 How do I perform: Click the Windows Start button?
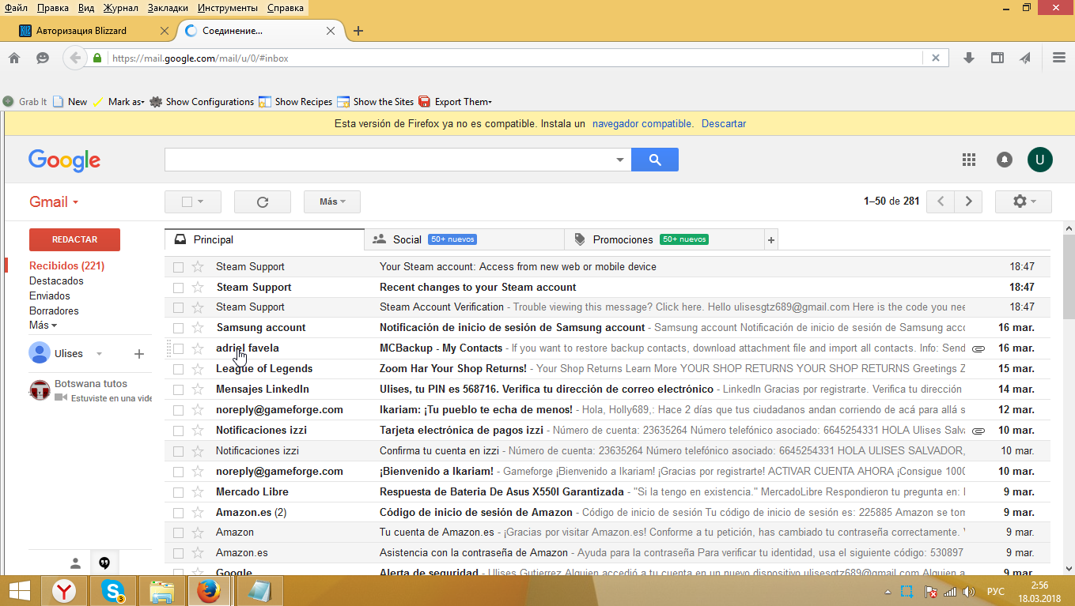pyautogui.click(x=19, y=590)
